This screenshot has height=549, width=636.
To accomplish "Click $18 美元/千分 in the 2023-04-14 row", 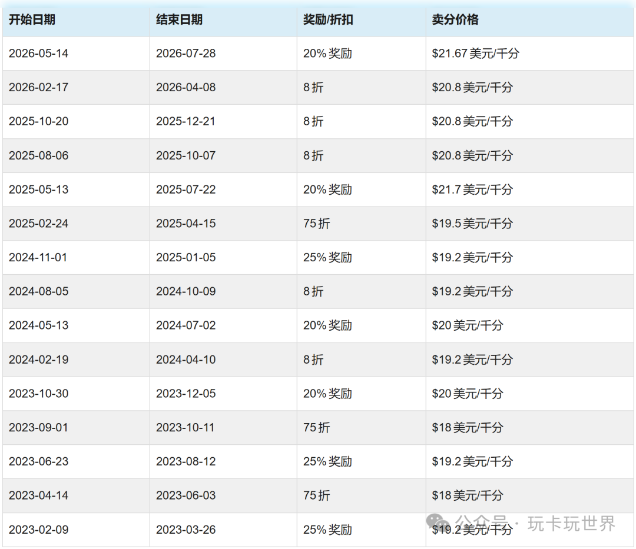I will 467,496.
